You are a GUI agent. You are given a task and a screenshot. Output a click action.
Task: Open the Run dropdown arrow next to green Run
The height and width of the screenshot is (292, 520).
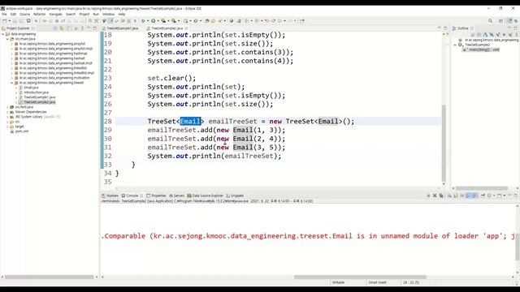pos(158,21)
